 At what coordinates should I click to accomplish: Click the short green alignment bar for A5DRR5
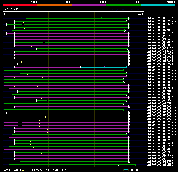[81, 101]
